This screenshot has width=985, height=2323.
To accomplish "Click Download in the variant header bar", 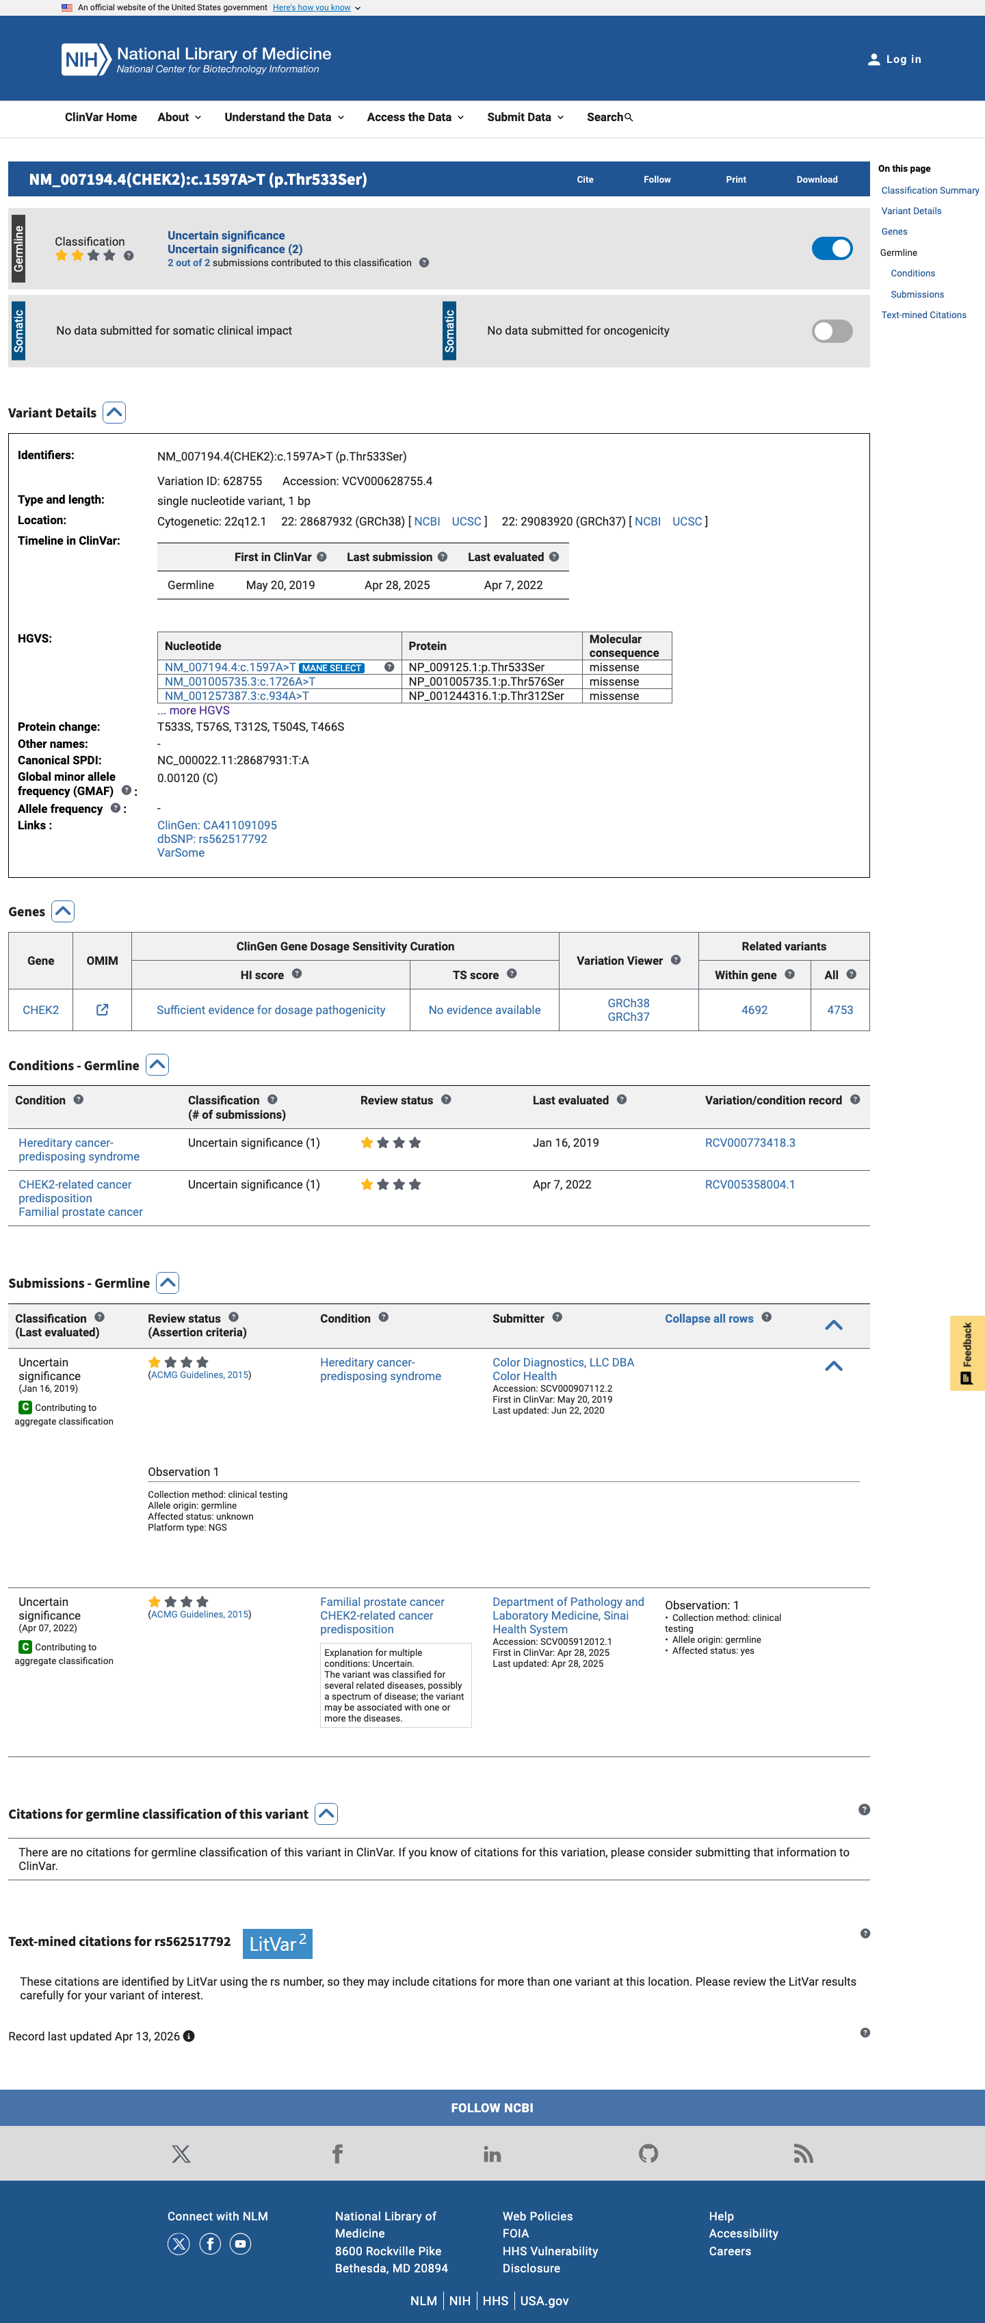I will point(817,179).
